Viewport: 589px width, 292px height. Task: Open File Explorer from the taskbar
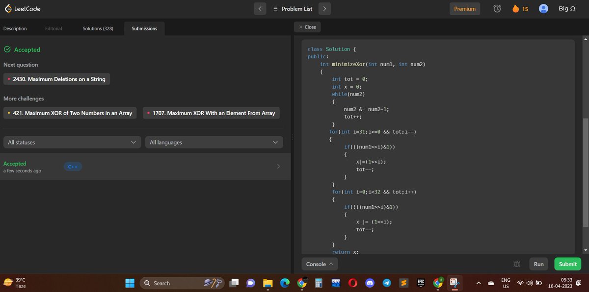click(268, 283)
